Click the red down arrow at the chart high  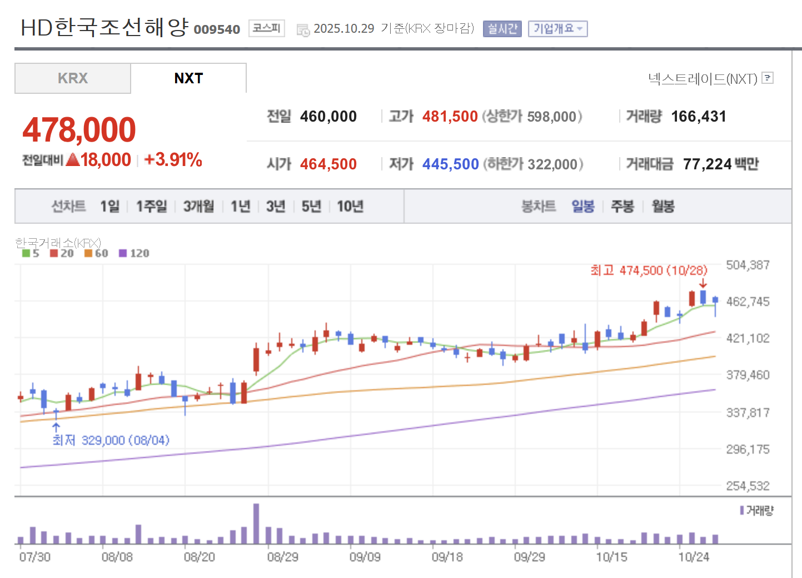pyautogui.click(x=703, y=283)
